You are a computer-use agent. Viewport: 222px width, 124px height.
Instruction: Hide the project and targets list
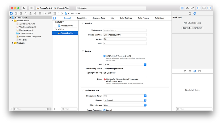(54, 18)
